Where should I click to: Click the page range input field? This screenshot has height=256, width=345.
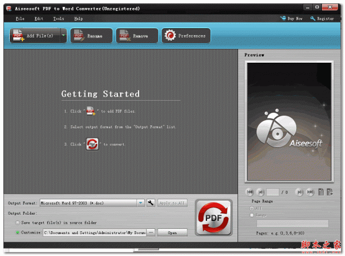(x=293, y=223)
